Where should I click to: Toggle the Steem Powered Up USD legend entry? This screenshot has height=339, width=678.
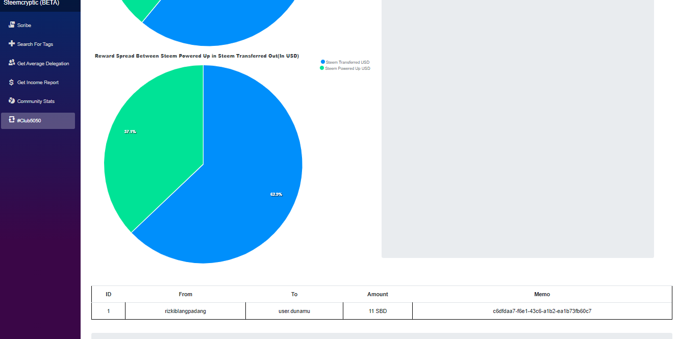click(x=345, y=68)
